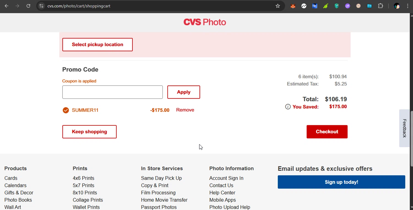The width and height of the screenshot is (413, 210).
Task: Open Contact Us link
Action: click(221, 185)
